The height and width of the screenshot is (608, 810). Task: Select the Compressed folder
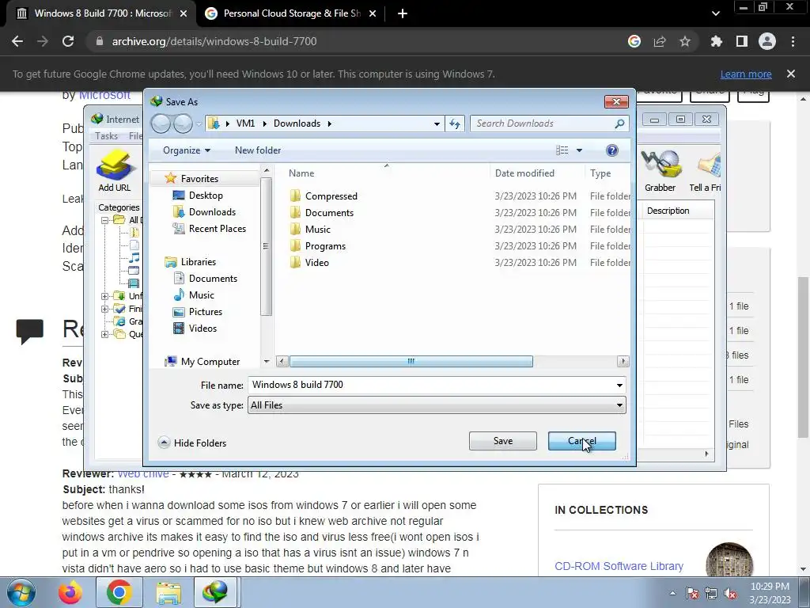tap(331, 196)
